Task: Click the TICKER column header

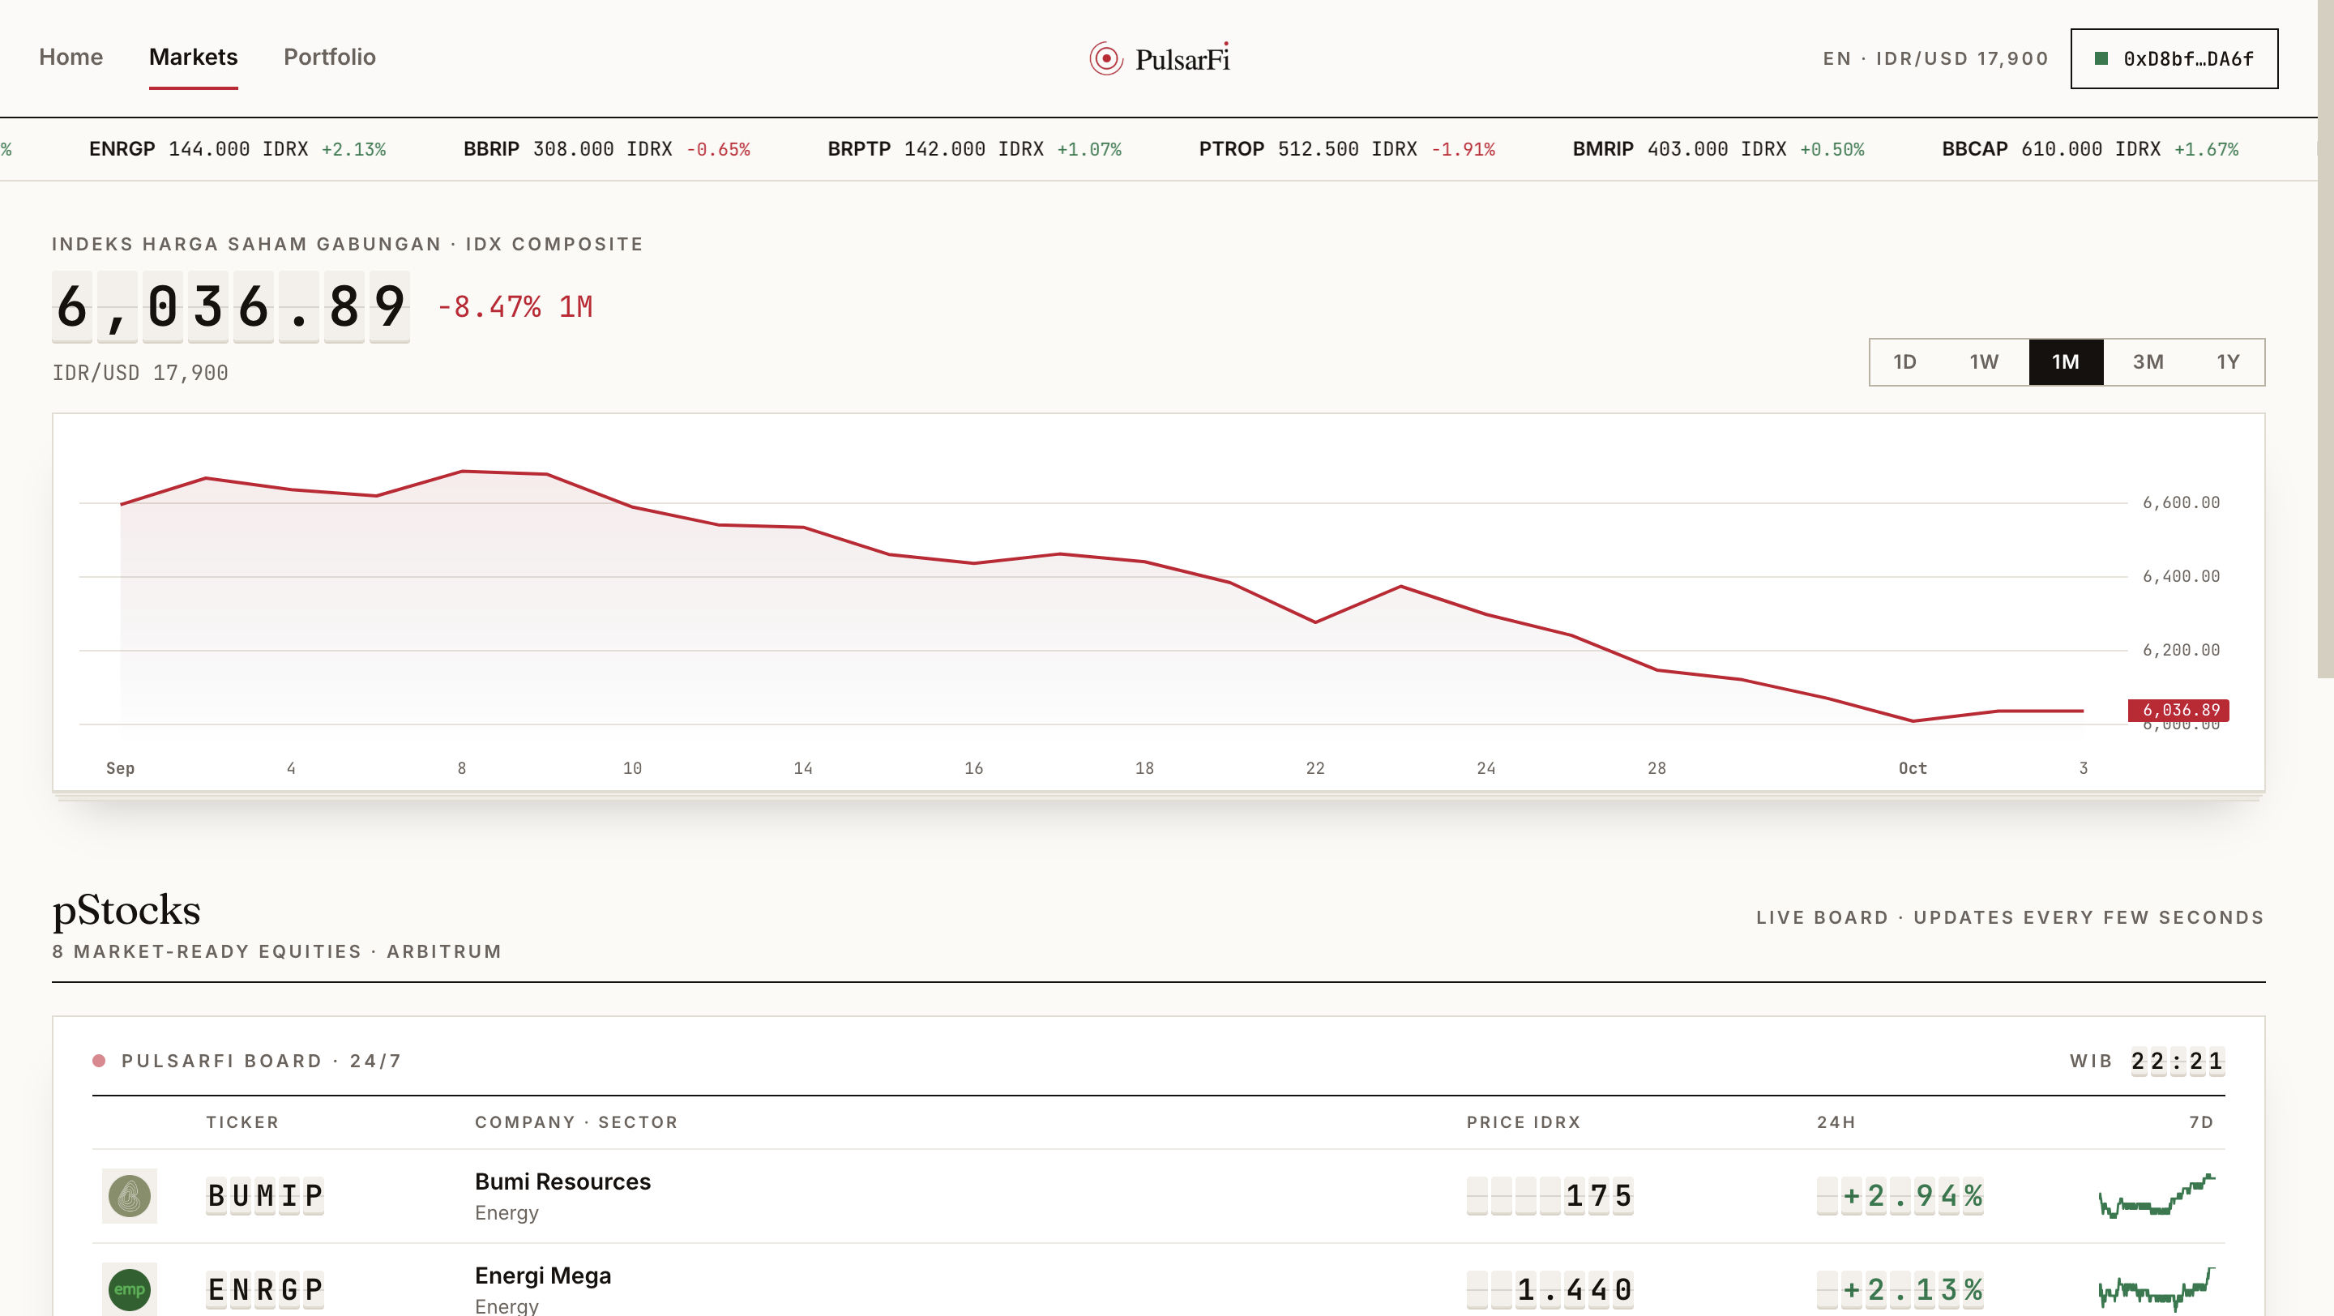Action: point(243,1122)
